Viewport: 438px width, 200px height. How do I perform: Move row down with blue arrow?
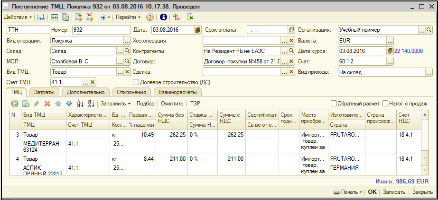point(69,103)
